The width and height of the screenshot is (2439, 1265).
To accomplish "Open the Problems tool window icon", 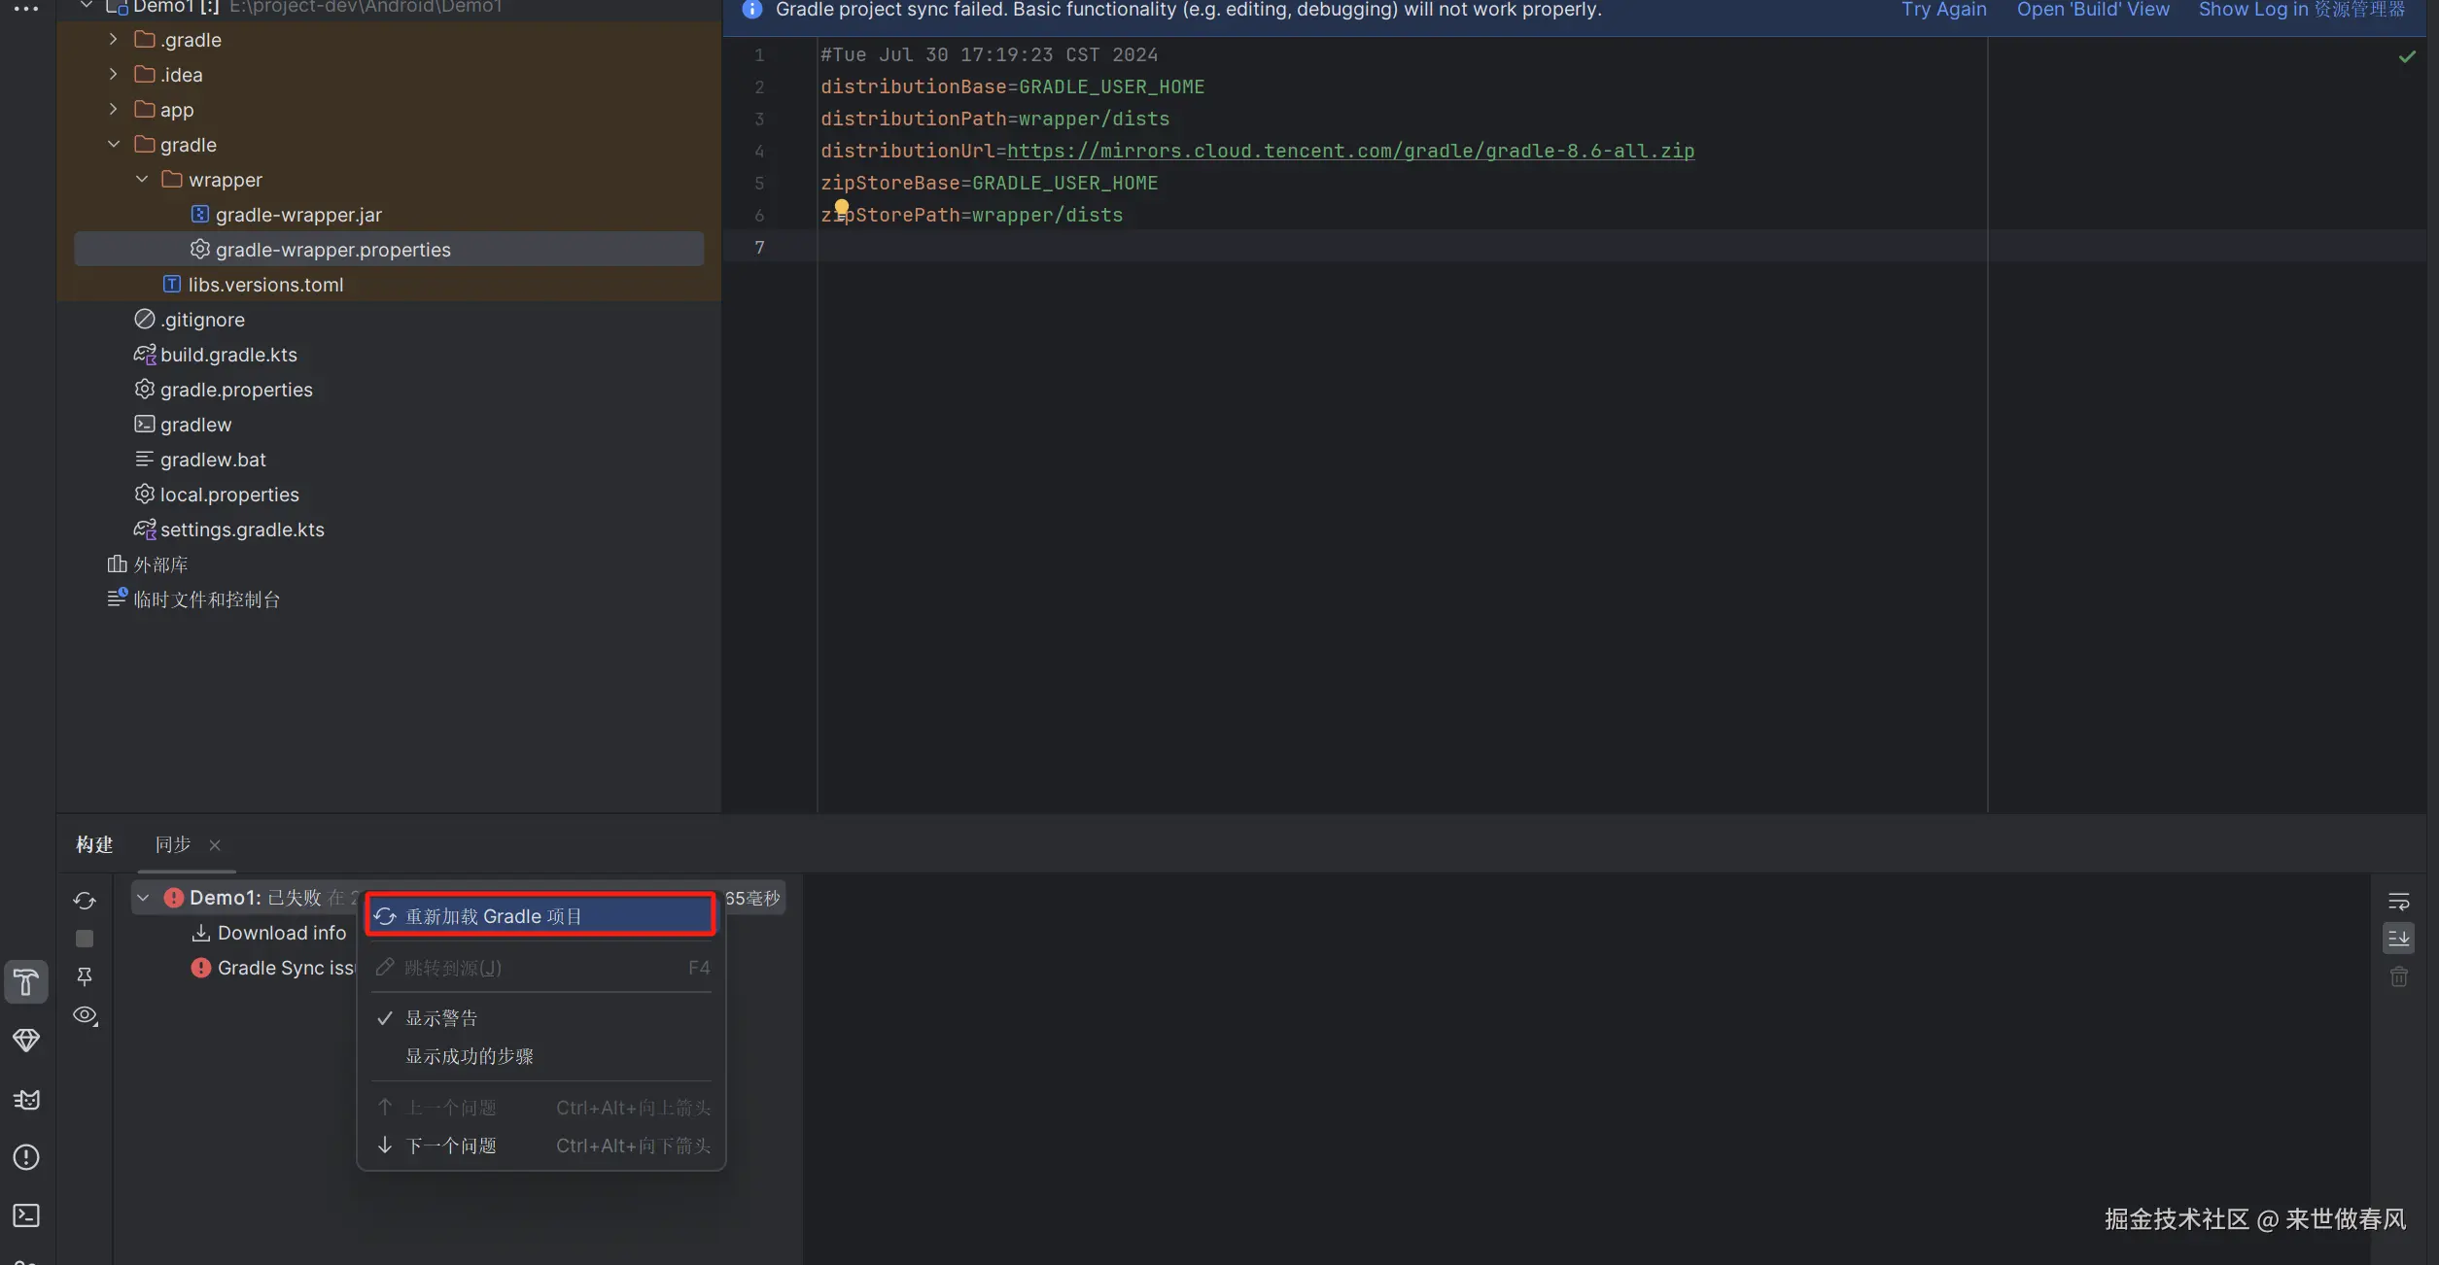I will pyautogui.click(x=26, y=1157).
